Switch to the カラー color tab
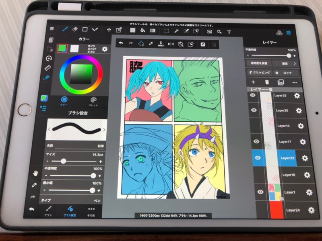Screen dimensions: 322x241 pos(64,101)
